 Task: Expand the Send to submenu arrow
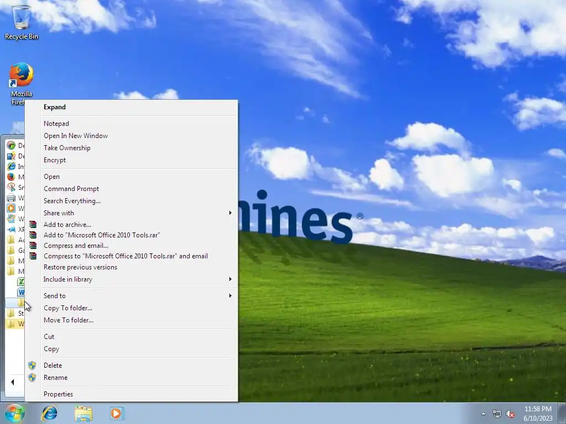230,296
